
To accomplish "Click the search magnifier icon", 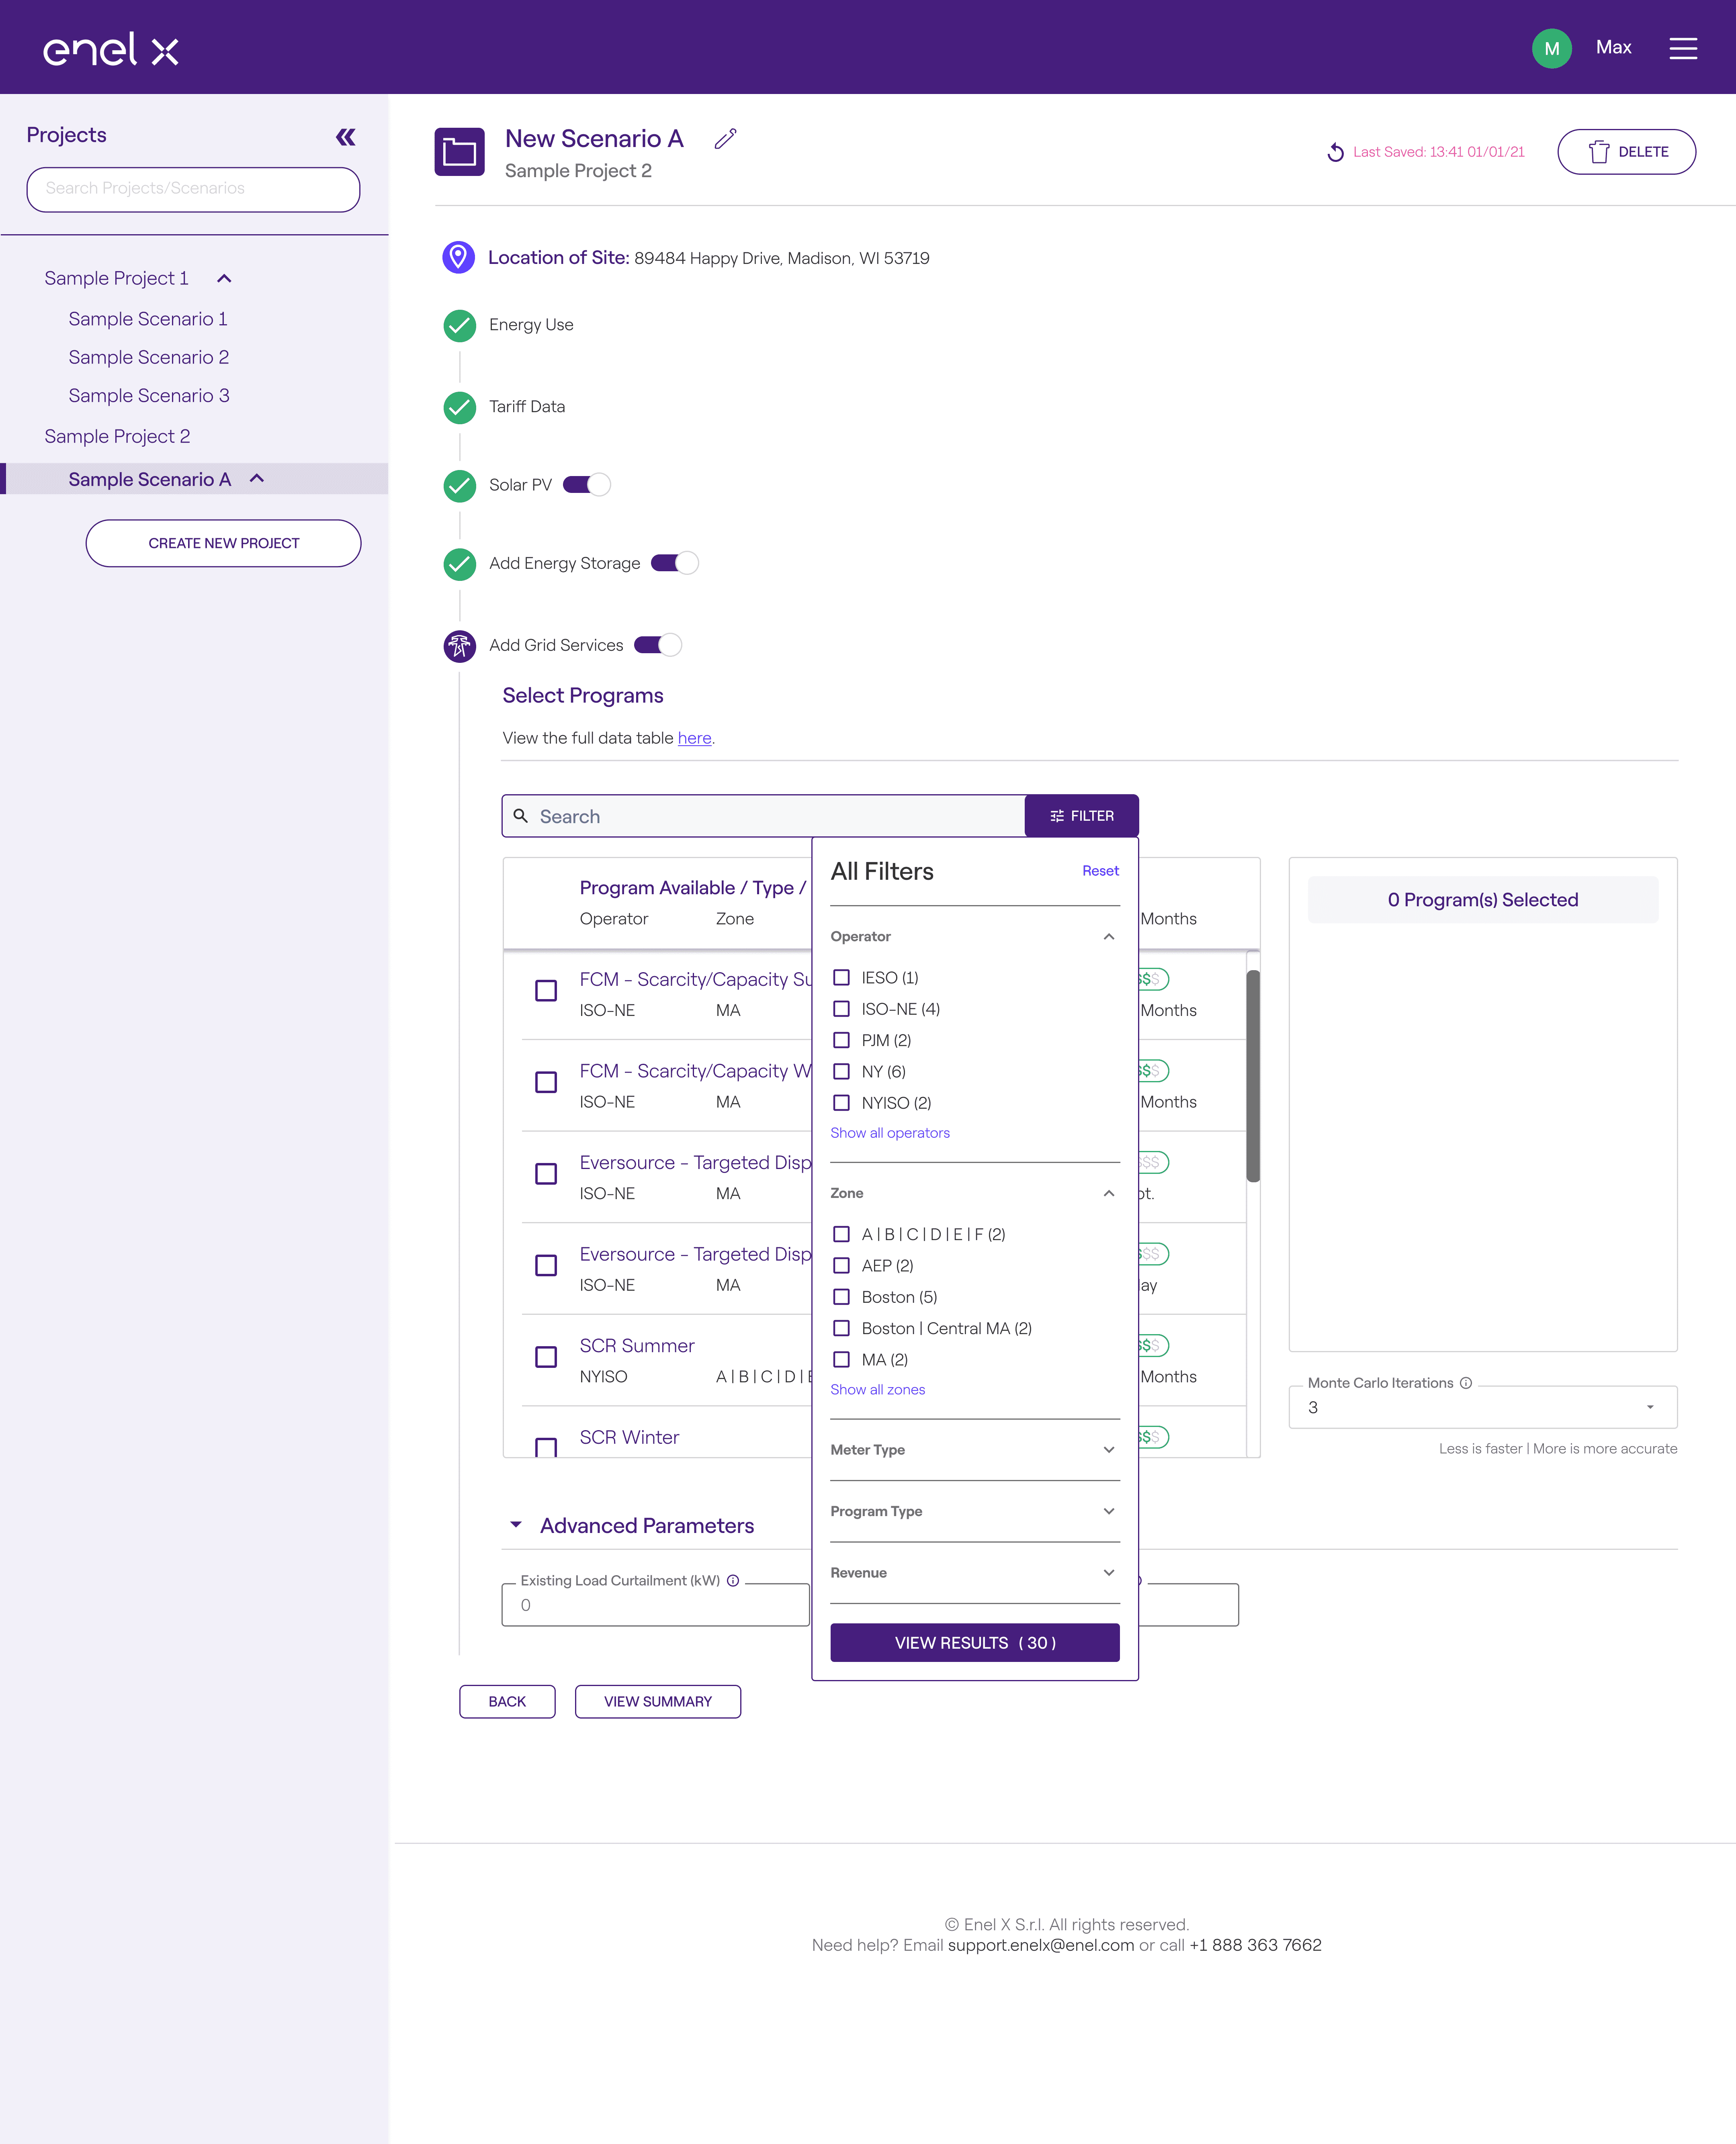I will click(x=520, y=815).
